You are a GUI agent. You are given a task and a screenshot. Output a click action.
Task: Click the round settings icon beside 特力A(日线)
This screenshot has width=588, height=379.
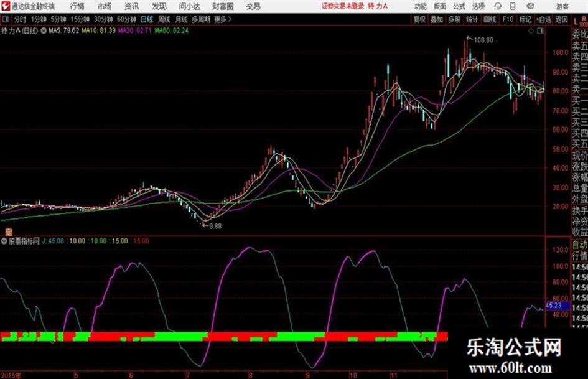tap(44, 30)
